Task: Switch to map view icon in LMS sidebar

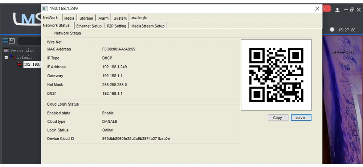Action: pos(12,41)
